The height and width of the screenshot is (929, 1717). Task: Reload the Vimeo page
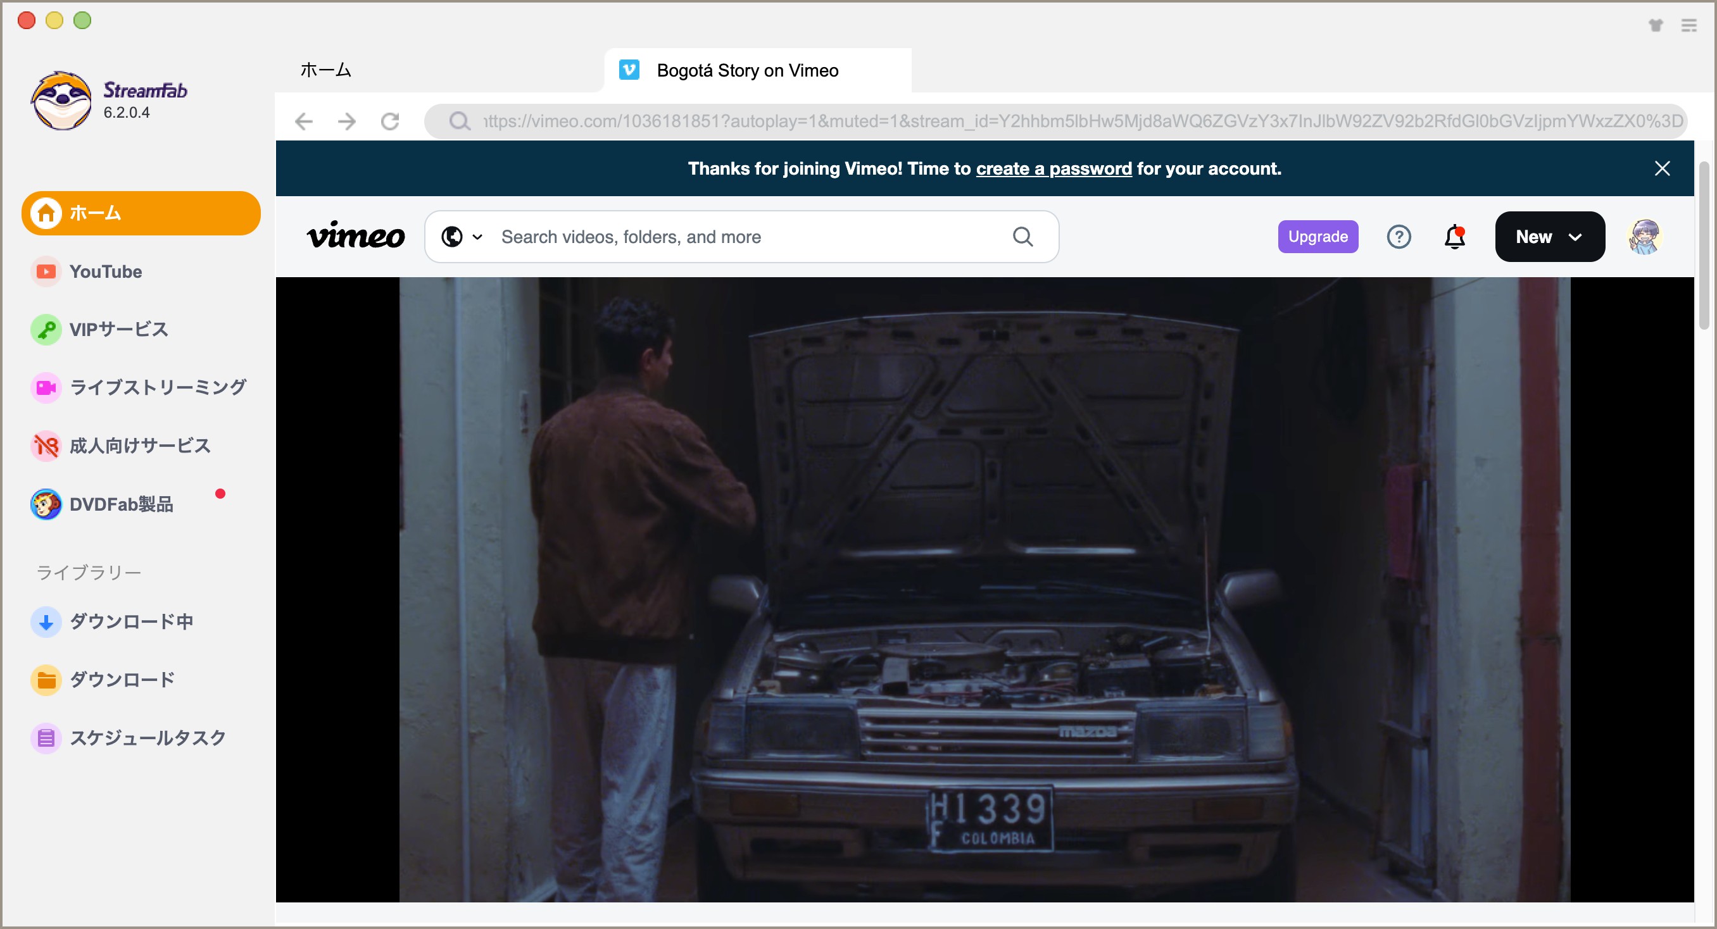(390, 122)
